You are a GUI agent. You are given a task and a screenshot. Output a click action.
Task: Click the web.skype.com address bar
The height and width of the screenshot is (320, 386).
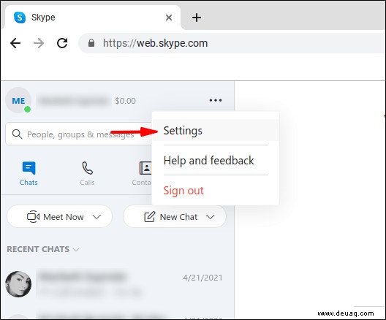232,43
